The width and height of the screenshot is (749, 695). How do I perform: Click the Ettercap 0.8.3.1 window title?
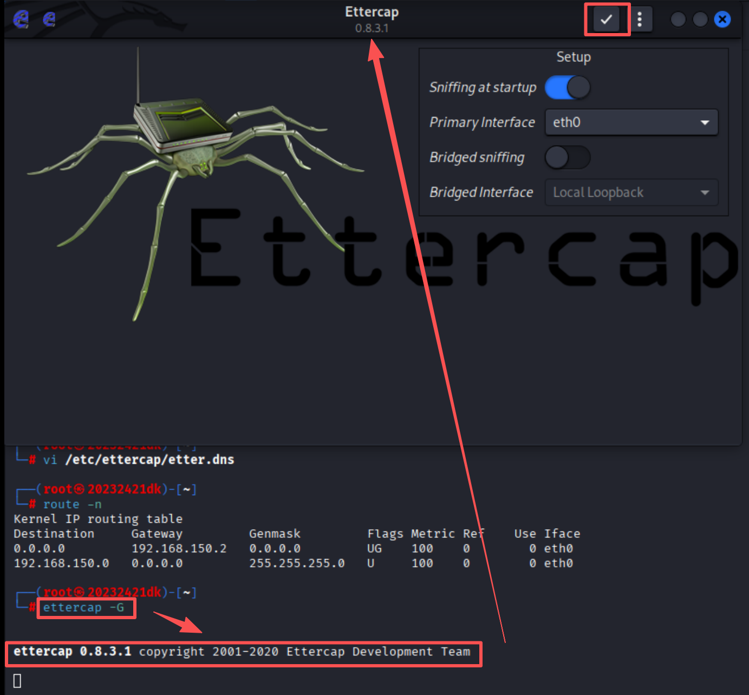coord(372,19)
